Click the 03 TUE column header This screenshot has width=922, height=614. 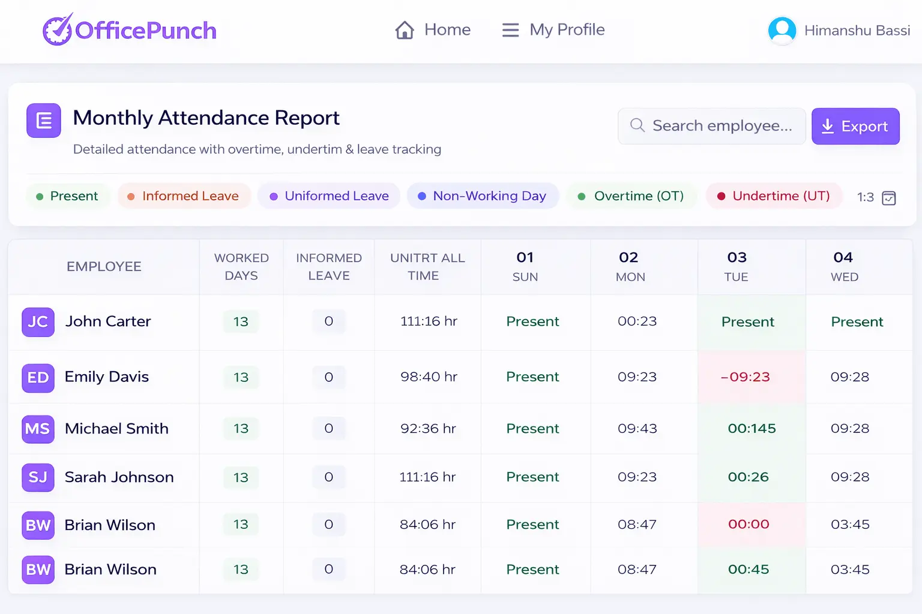(x=737, y=266)
